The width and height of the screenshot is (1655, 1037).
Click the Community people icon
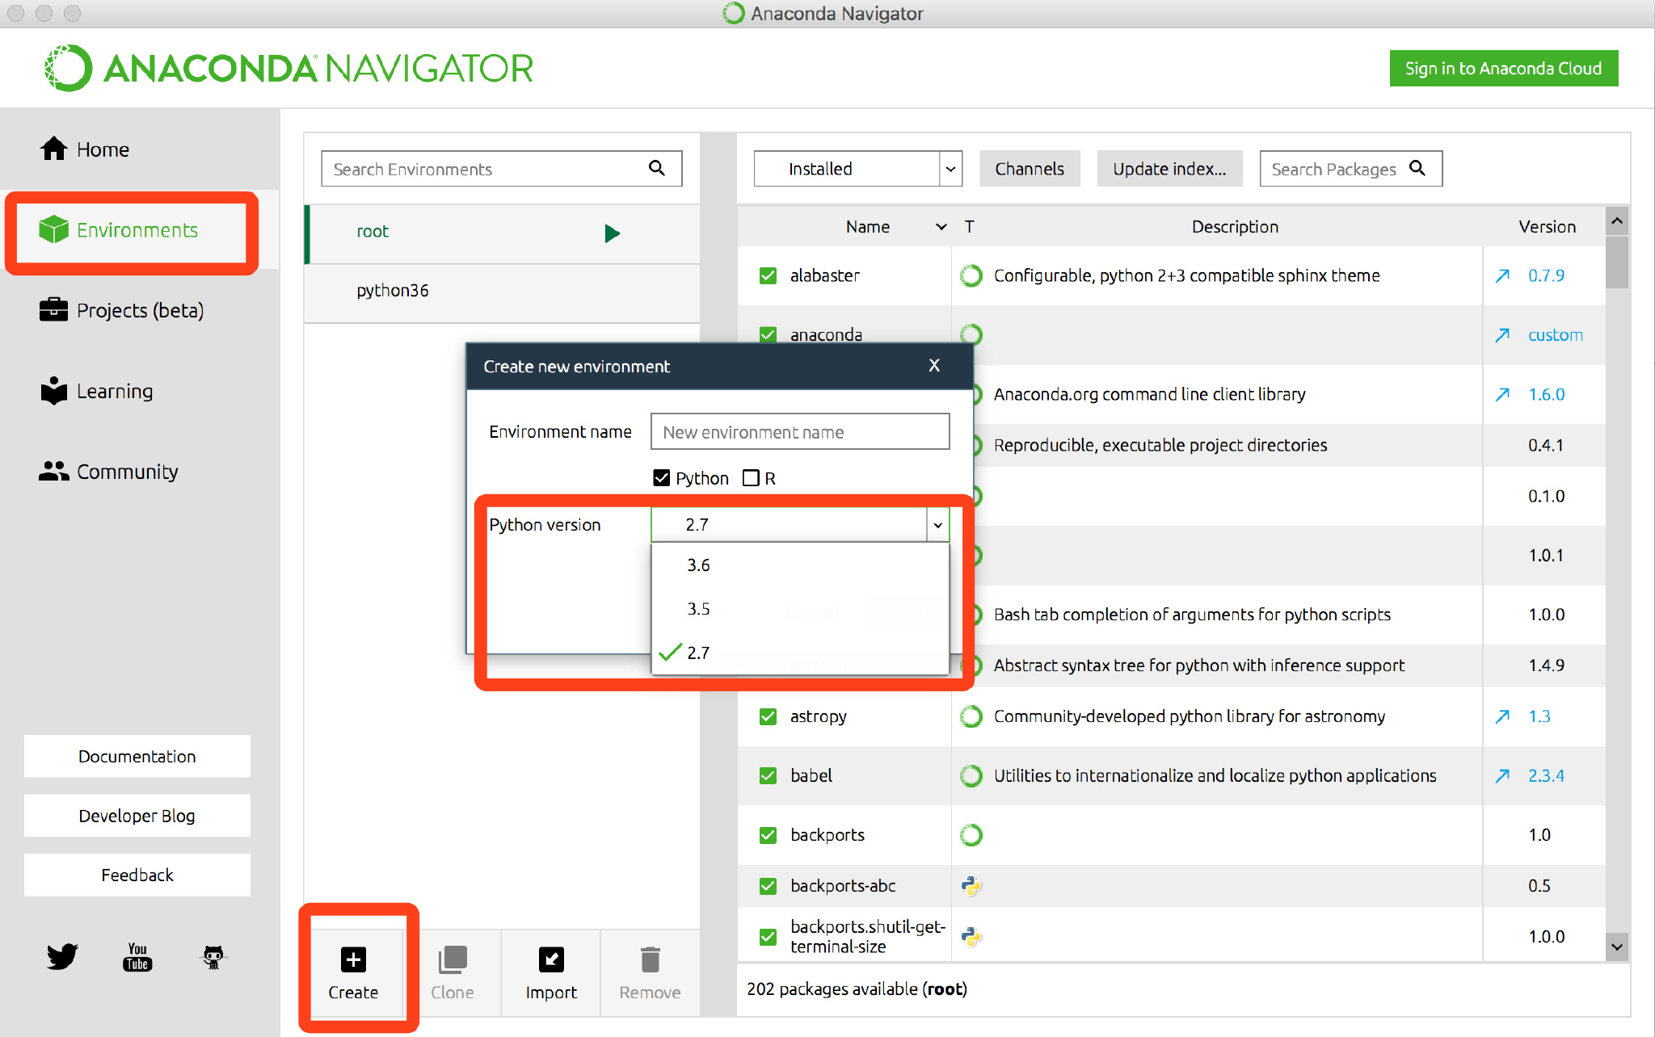(53, 471)
